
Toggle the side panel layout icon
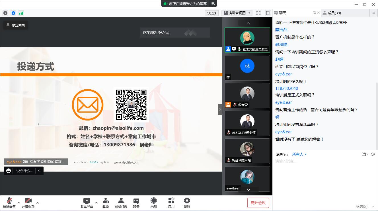(268, 13)
